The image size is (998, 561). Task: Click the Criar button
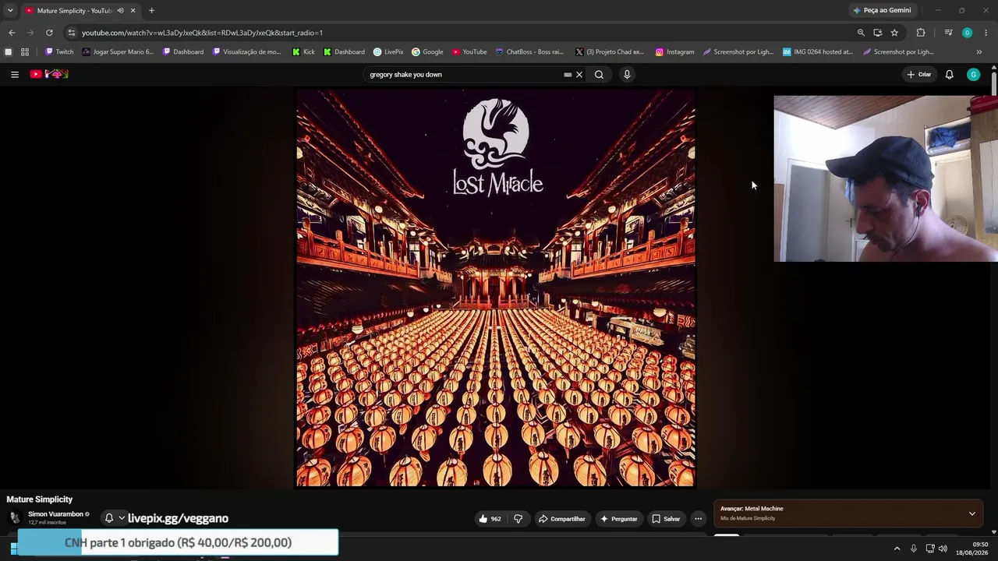tap(919, 75)
